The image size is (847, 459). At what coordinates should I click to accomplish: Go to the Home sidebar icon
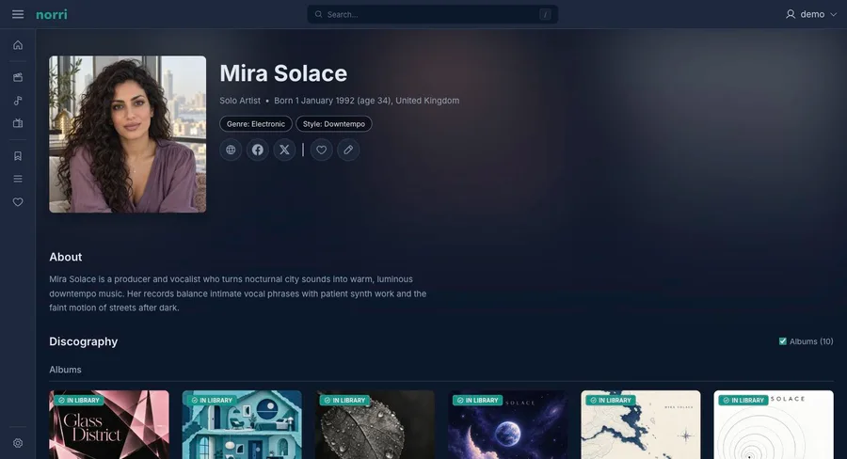tap(18, 45)
